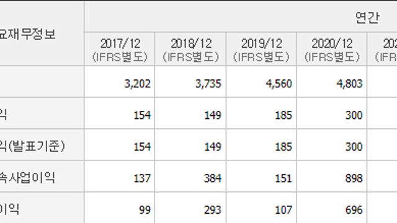The image size is (397, 223).
Task: Select the 2017/12 column header
Action: 120,50
